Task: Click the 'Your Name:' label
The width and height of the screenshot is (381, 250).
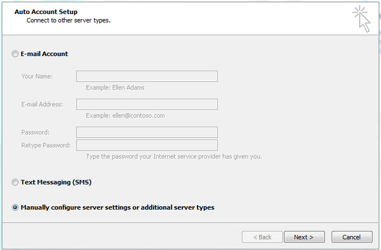Action: point(37,76)
